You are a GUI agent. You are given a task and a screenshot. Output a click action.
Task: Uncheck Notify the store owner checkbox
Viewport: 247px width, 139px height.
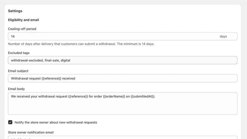pyautogui.click(x=10, y=122)
